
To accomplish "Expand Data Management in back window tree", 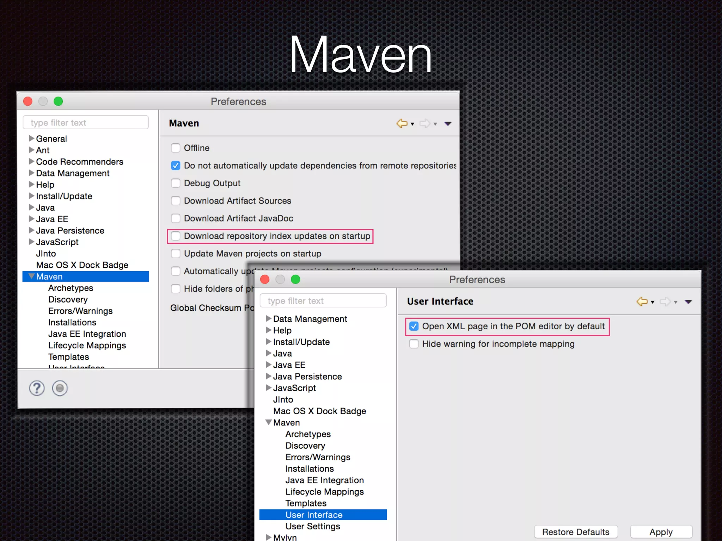I will [x=31, y=173].
